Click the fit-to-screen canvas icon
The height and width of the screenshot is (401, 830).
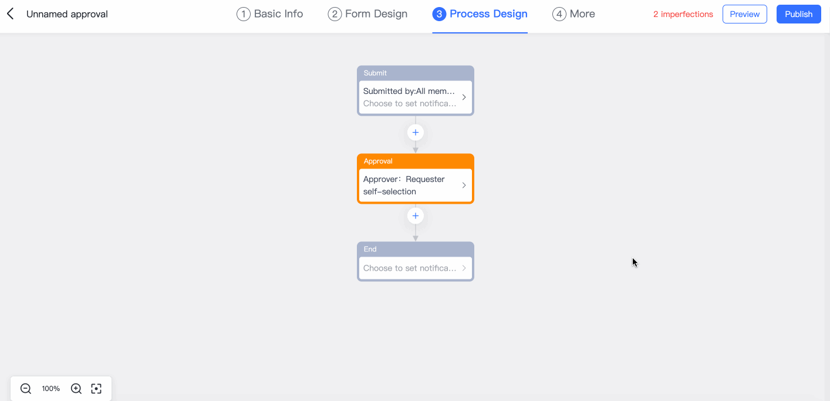tap(96, 389)
